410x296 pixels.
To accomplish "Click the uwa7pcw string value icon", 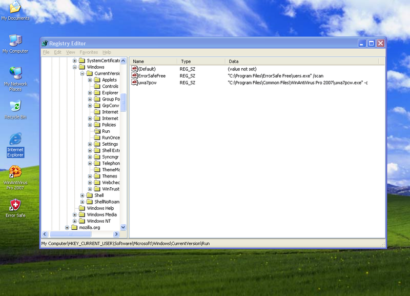I will [x=134, y=83].
